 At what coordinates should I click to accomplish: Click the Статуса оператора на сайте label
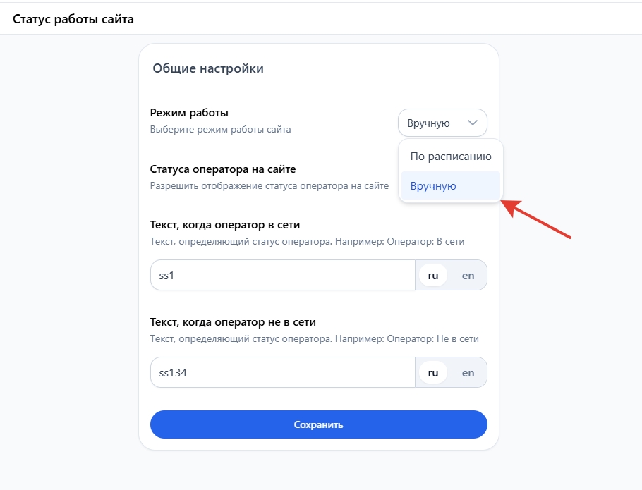click(x=223, y=169)
